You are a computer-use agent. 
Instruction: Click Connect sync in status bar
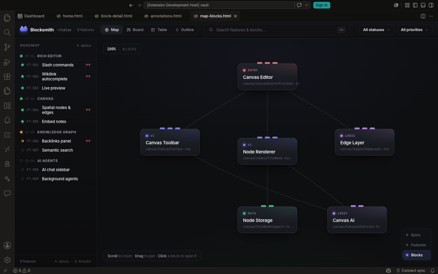(x=411, y=271)
